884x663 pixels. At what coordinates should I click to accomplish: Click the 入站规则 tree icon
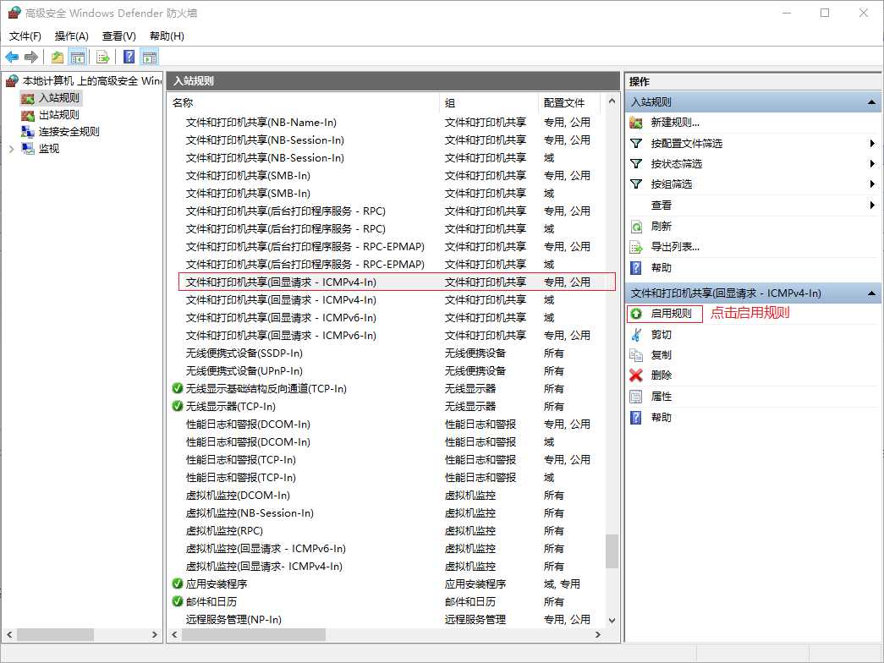[x=28, y=98]
